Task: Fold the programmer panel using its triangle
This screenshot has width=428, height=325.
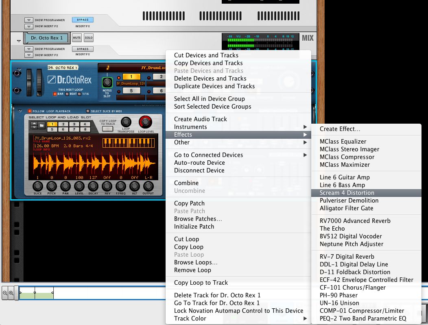Action: coord(20,111)
